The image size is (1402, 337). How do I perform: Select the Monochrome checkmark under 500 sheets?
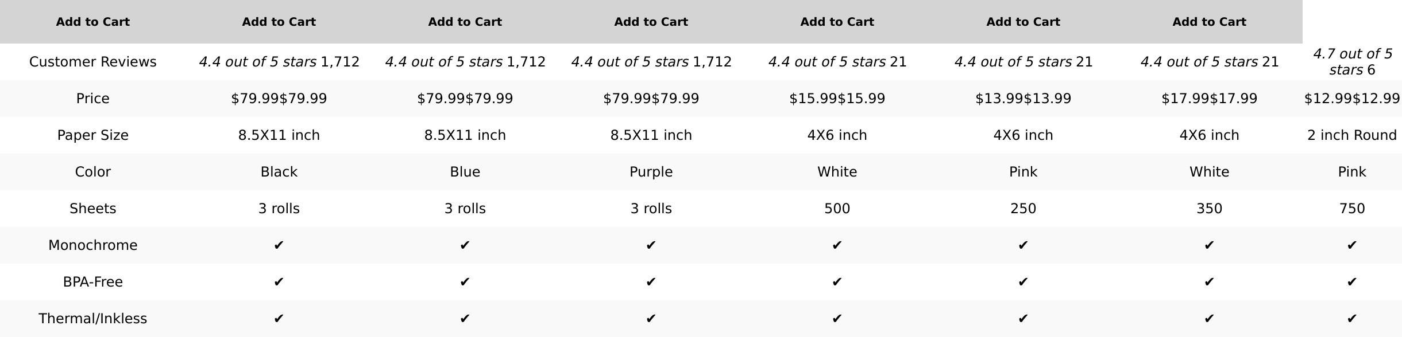[x=837, y=245]
